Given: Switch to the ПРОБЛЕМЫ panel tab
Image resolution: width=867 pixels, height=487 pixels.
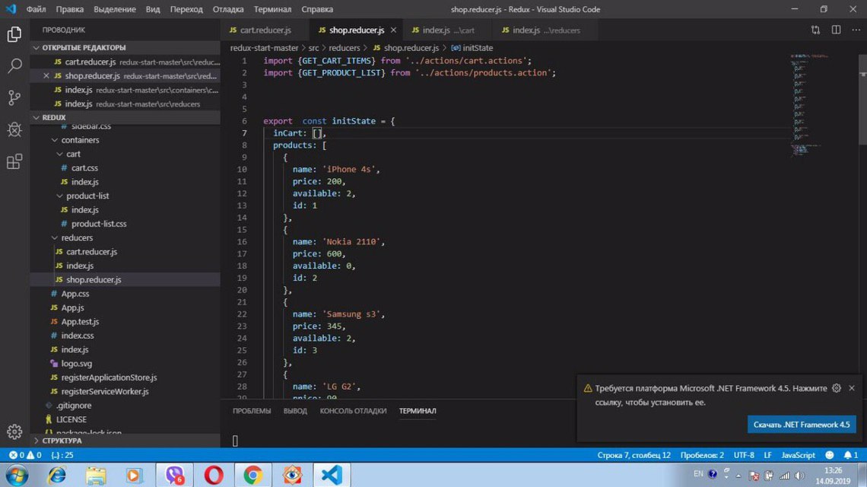Looking at the screenshot, I should click(x=252, y=411).
